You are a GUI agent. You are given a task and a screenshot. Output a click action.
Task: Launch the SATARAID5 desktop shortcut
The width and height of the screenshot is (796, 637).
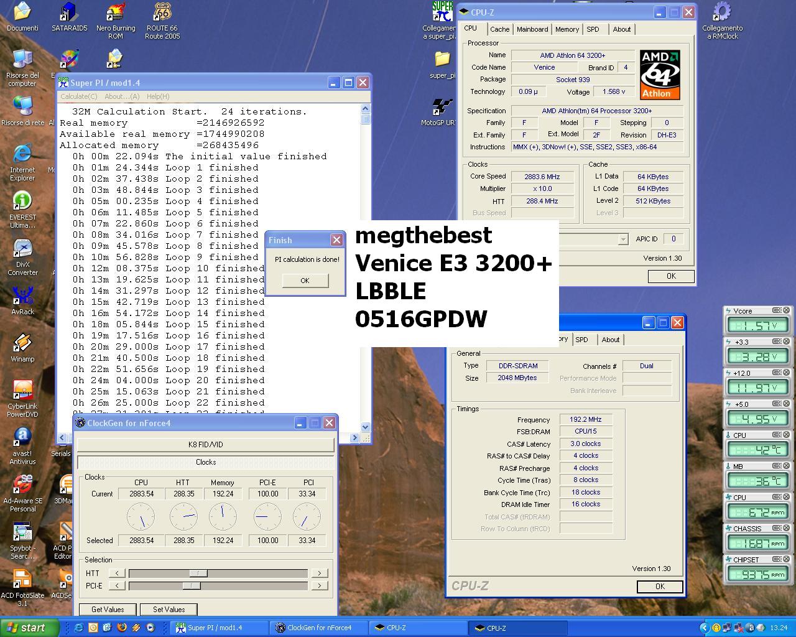click(x=69, y=17)
